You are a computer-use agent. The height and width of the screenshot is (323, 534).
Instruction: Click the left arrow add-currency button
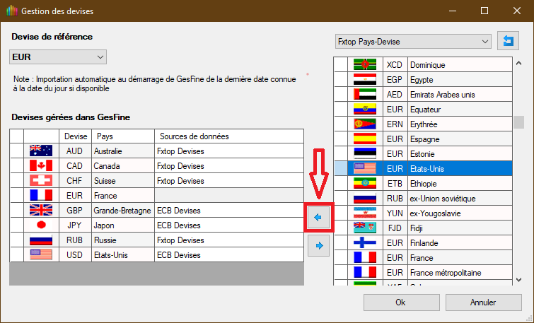point(317,218)
